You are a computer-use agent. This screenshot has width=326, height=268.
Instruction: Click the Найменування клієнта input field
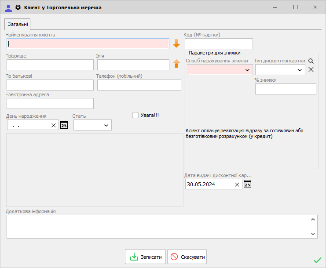pyautogui.click(x=88, y=43)
